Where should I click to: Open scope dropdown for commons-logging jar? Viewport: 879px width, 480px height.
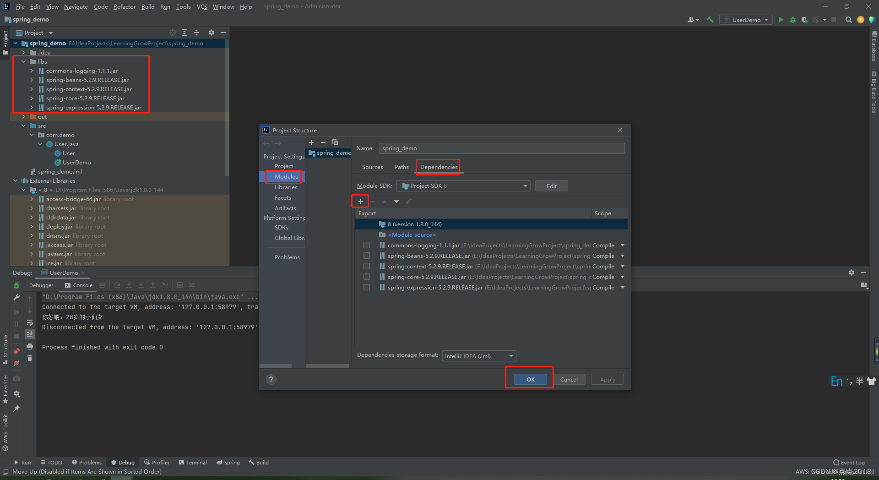623,245
